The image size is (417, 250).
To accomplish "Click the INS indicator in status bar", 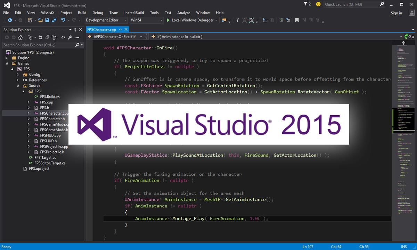I will [x=404, y=247].
